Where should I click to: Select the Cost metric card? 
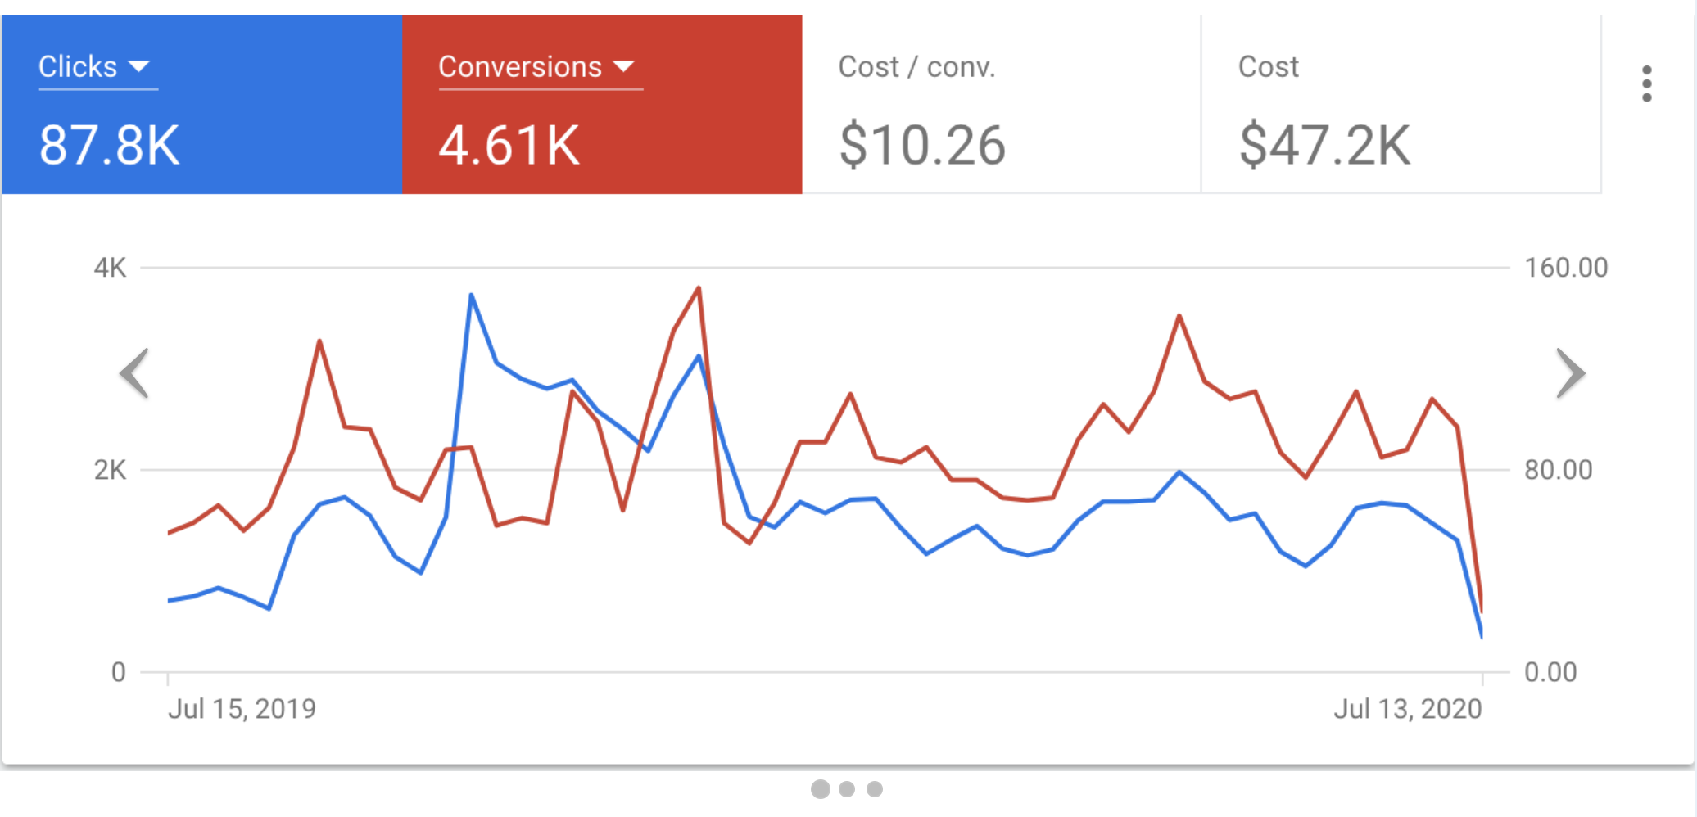pyautogui.click(x=1401, y=104)
